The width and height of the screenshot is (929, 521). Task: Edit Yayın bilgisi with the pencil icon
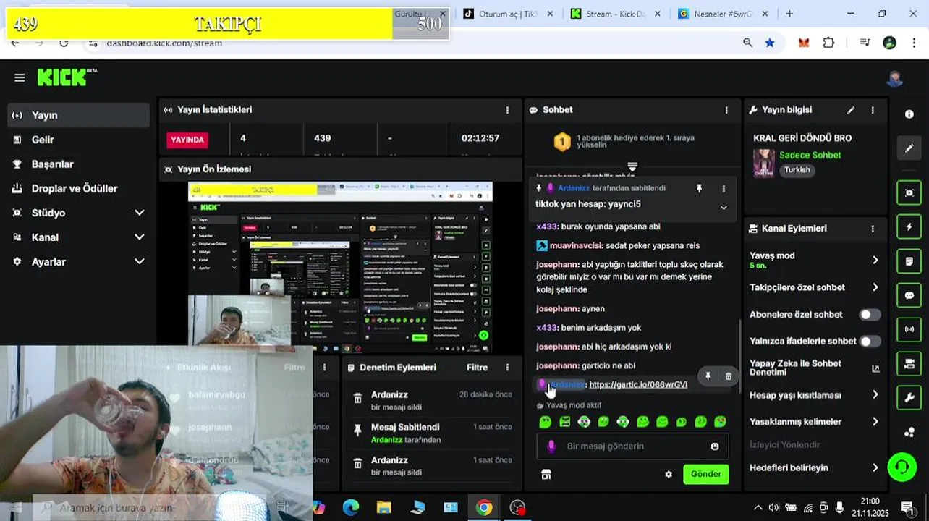[x=851, y=110]
